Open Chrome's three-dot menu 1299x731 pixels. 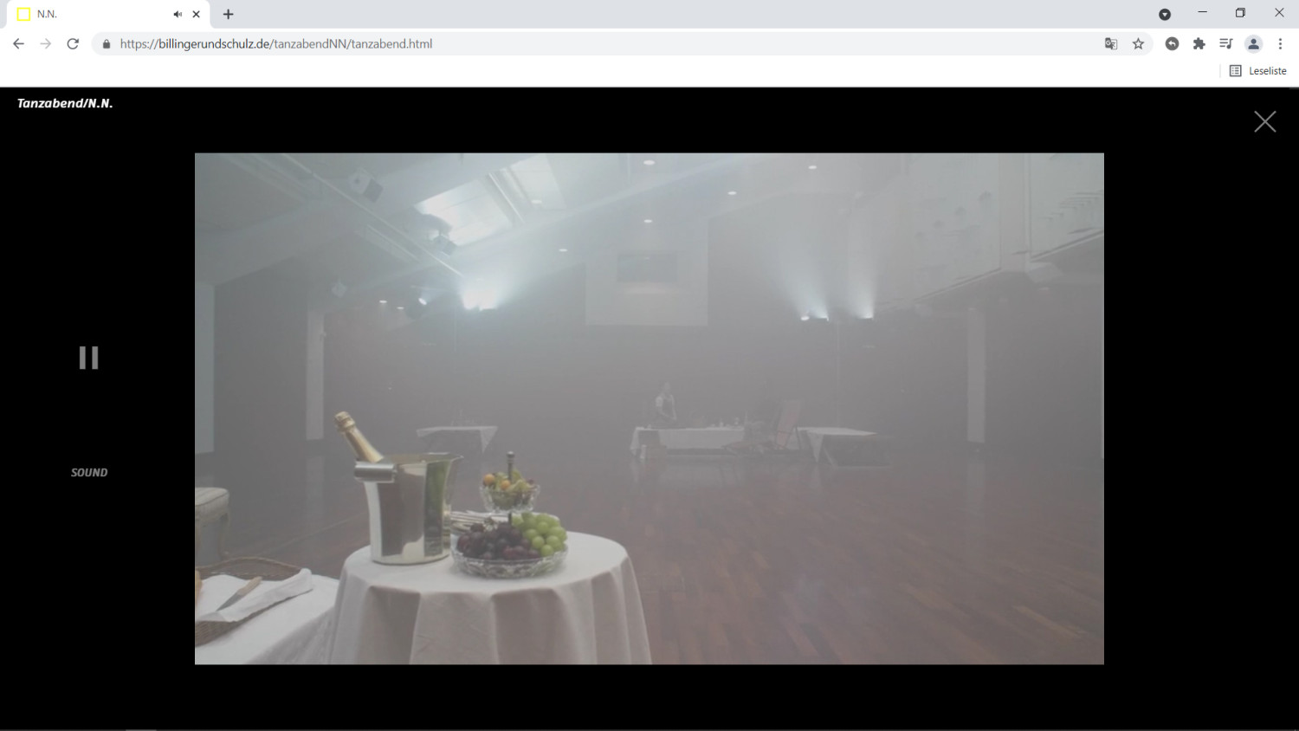point(1280,44)
